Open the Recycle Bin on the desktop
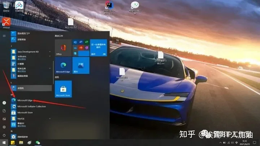 pyautogui.click(x=6, y=6)
